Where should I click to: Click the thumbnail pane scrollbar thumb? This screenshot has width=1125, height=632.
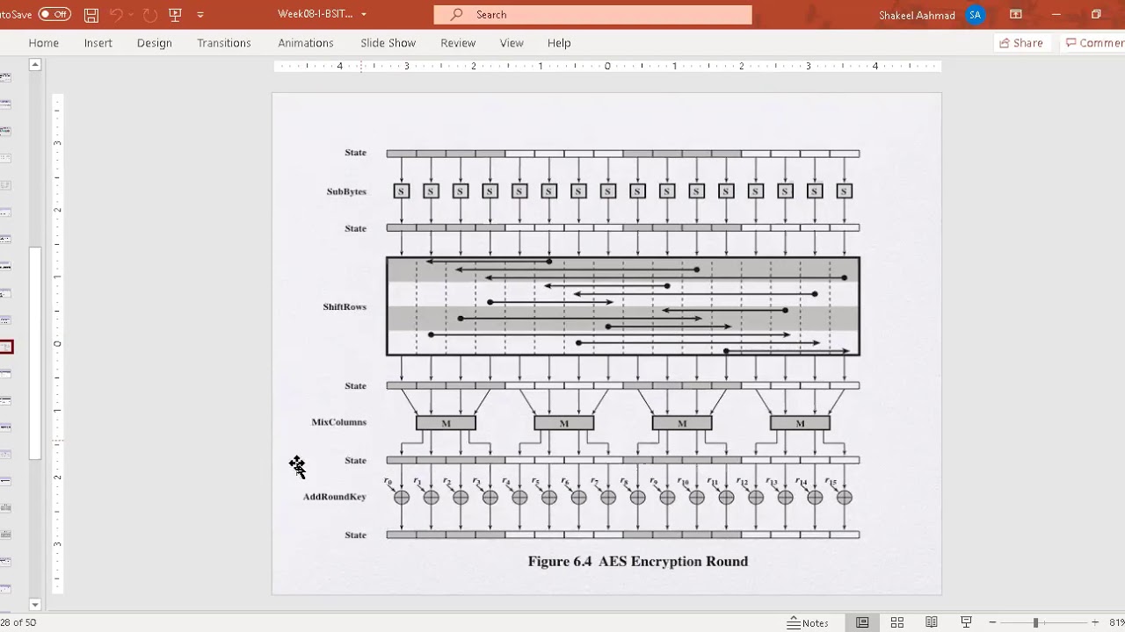35,353
